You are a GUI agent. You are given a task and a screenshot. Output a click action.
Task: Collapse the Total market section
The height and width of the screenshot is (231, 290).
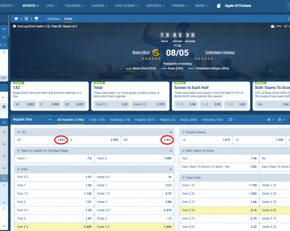[x=171, y=169]
